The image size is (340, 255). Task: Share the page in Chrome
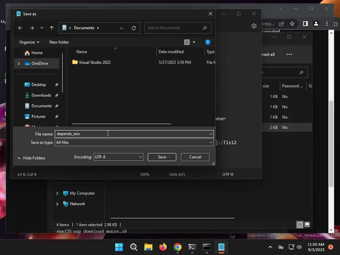282,24
